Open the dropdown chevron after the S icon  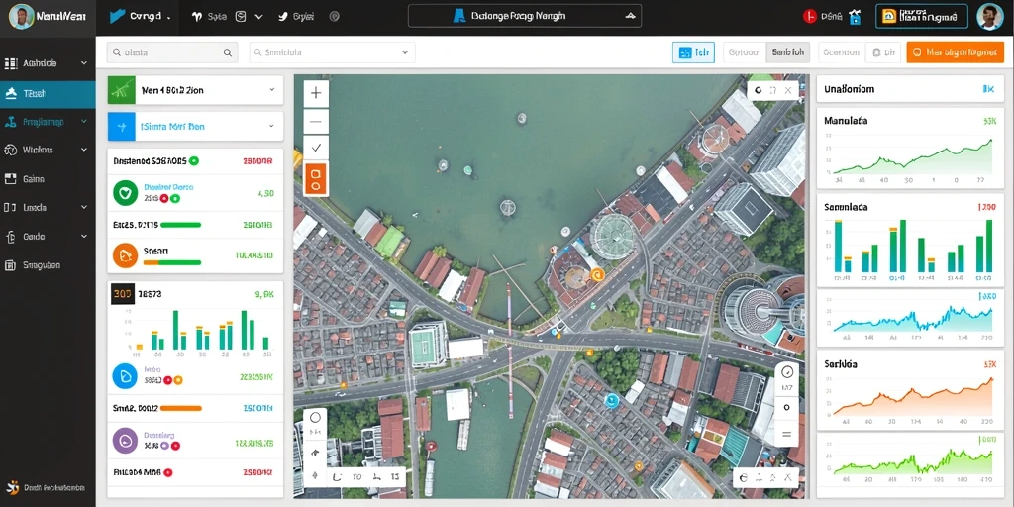[259, 17]
